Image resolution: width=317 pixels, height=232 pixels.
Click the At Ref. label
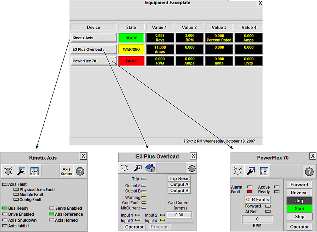click(x=251, y=211)
